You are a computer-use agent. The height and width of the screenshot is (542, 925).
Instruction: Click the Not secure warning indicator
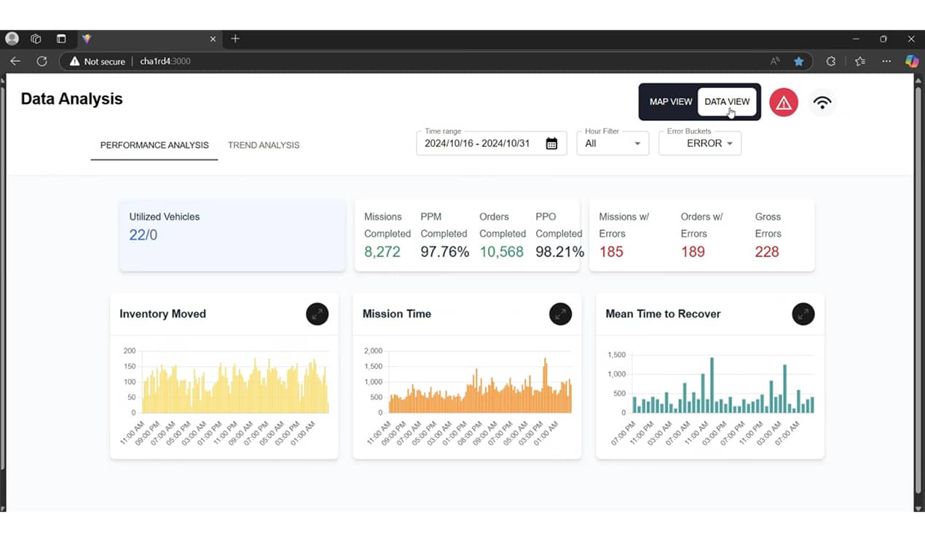98,62
